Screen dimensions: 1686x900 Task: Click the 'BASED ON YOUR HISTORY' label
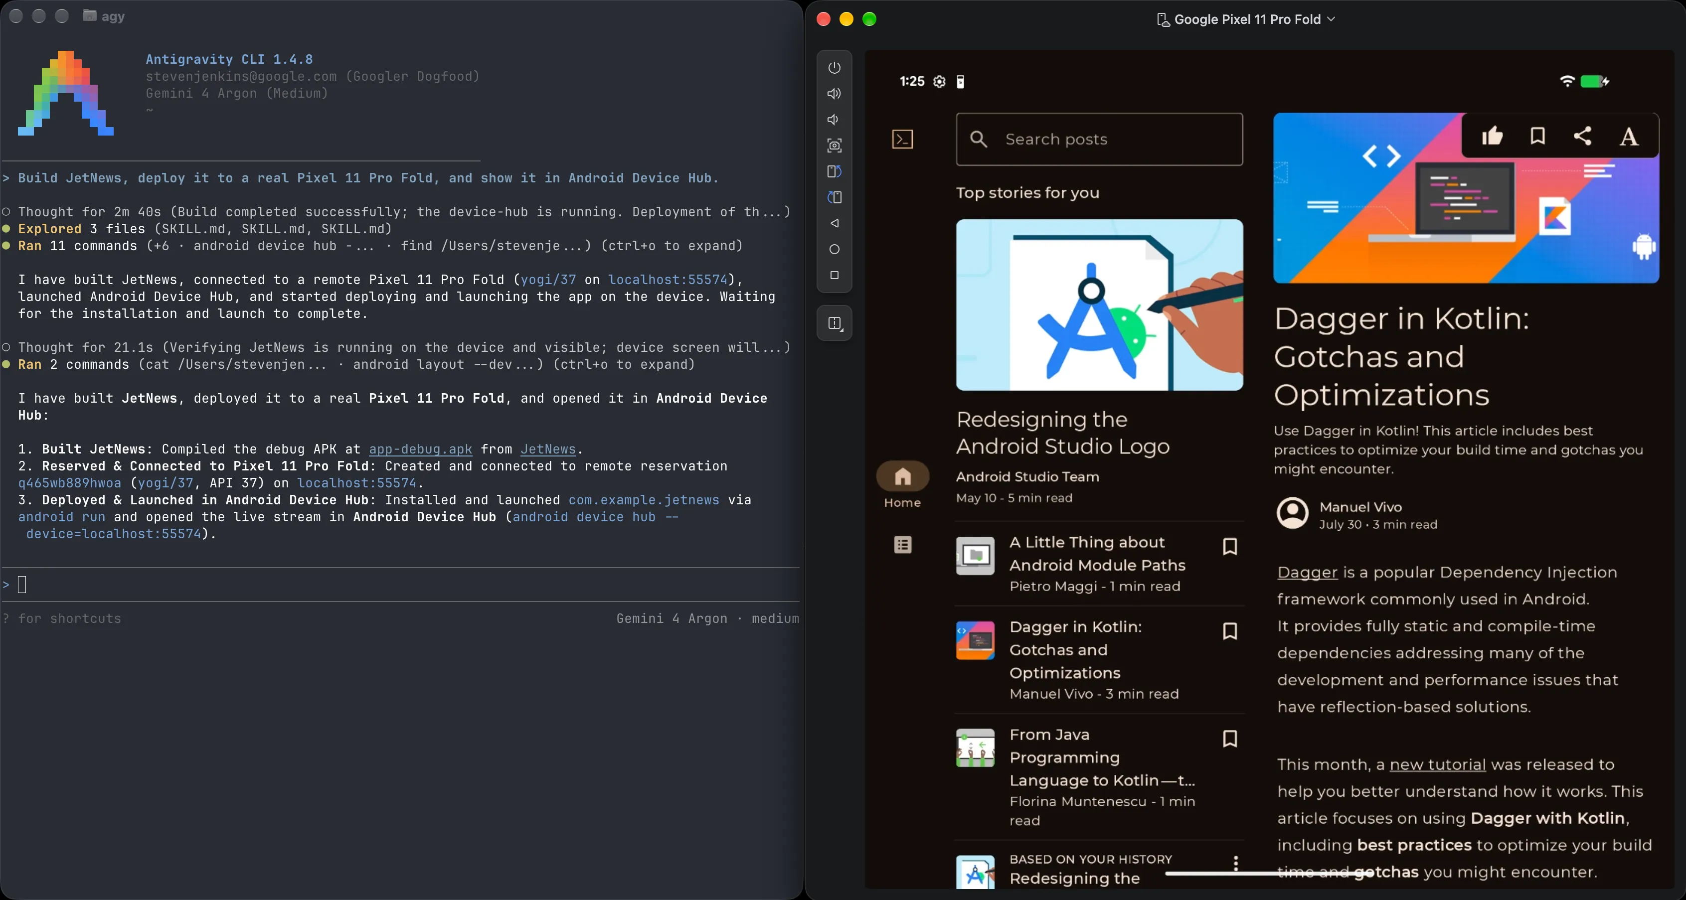coord(1090,860)
